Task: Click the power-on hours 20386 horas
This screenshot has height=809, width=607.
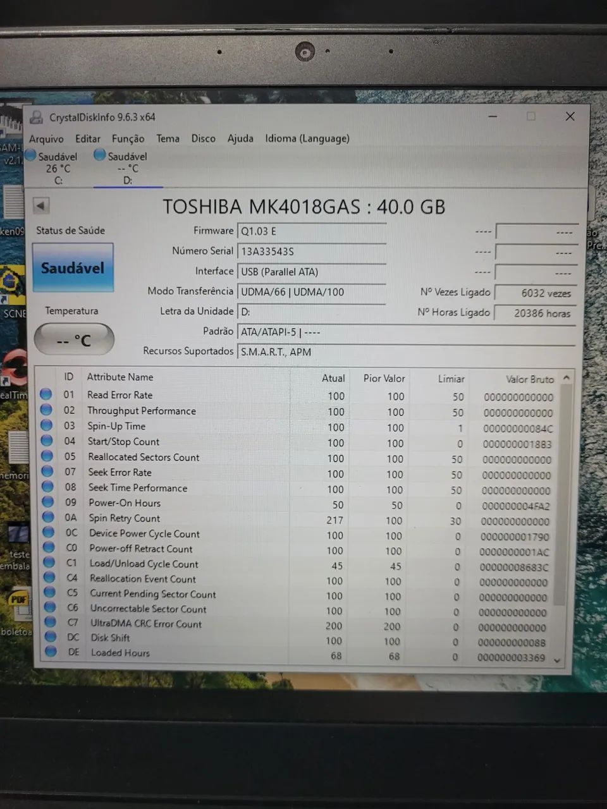Action: coord(536,313)
